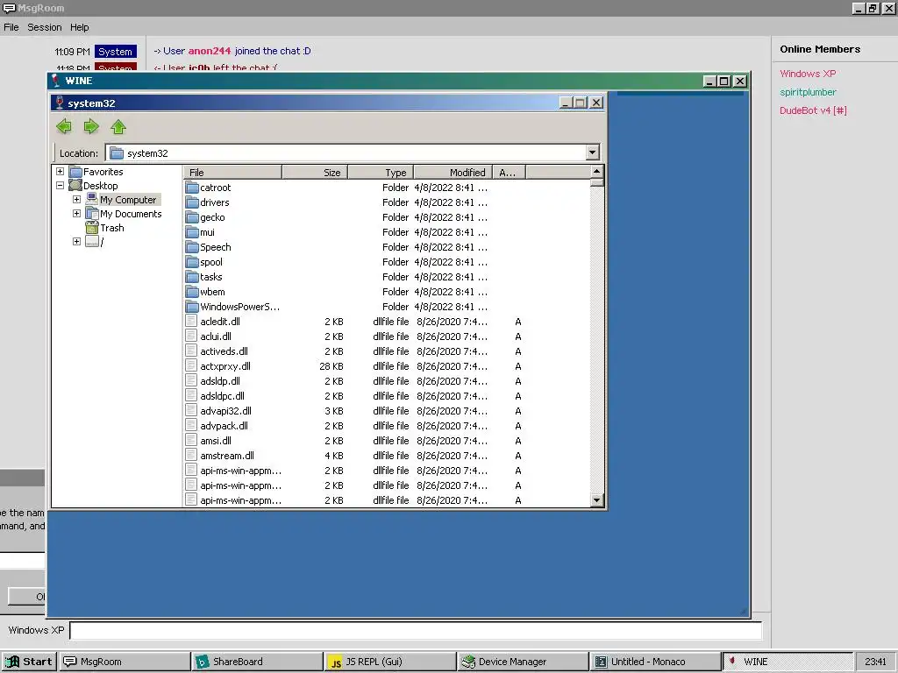Image resolution: width=898 pixels, height=673 pixels.
Task: Click the wbem folder icon
Action: coord(192,291)
